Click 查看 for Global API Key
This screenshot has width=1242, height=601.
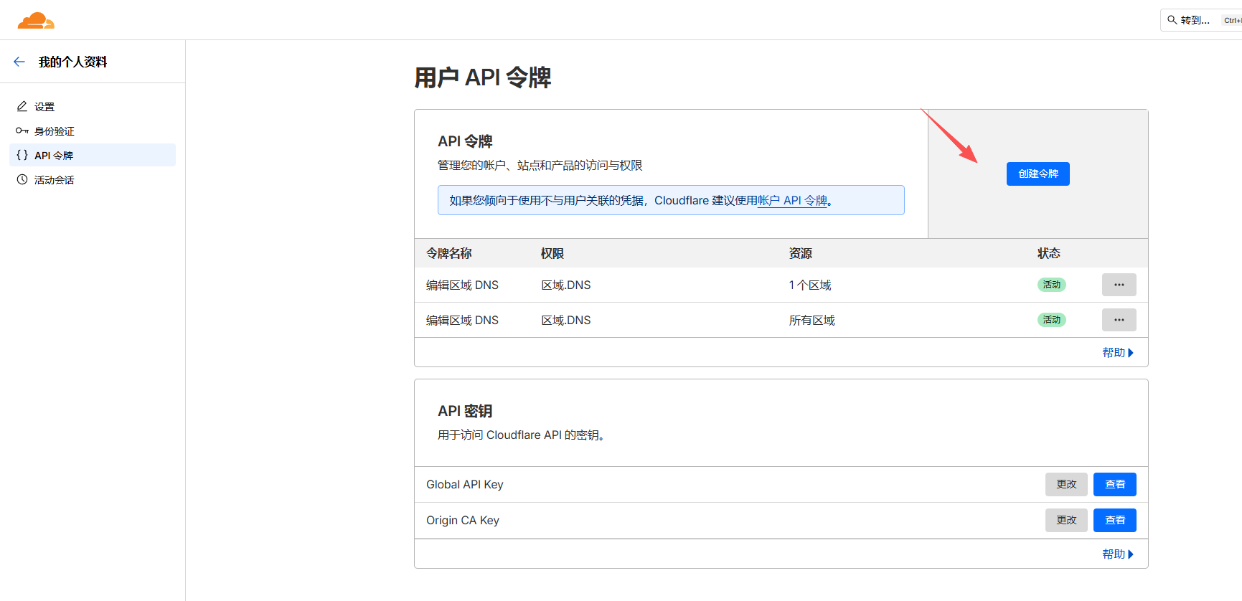point(1114,484)
